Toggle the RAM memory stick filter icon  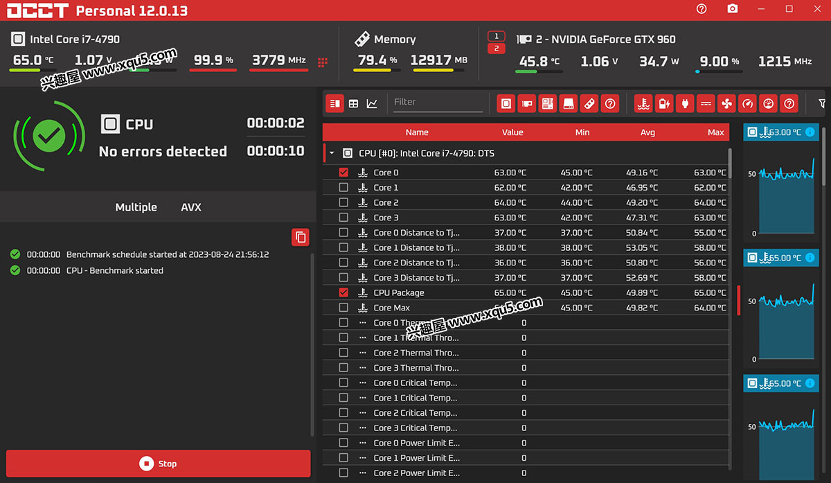pyautogui.click(x=589, y=103)
